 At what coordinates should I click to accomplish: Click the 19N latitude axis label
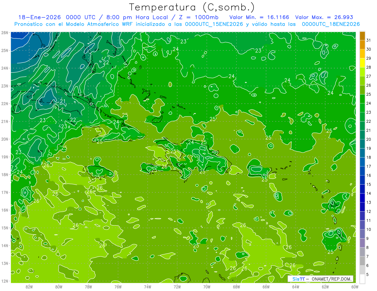pos(4,157)
